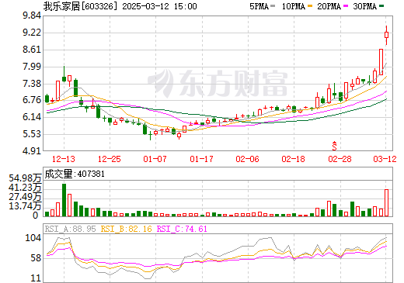Click the 13.74万 volume axis label
The height and width of the screenshot is (283, 404).
25,206
